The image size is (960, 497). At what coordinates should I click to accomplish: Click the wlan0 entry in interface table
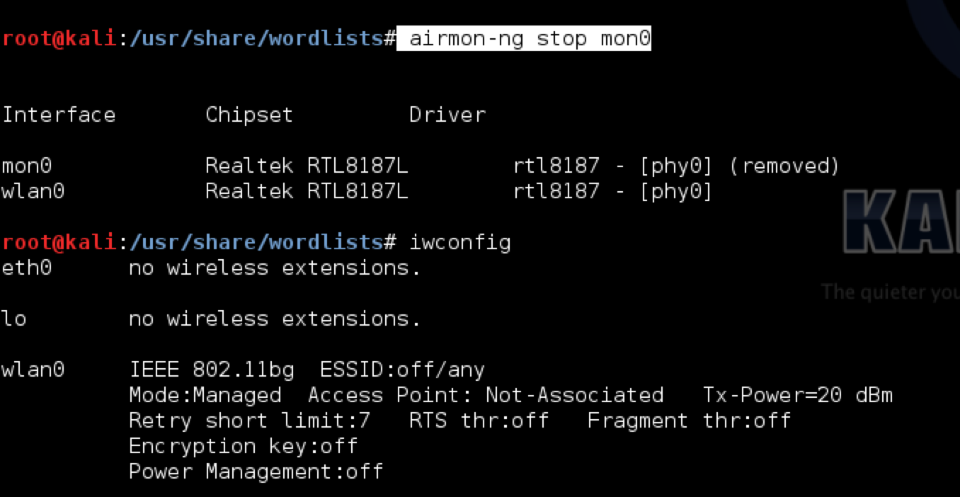[33, 191]
